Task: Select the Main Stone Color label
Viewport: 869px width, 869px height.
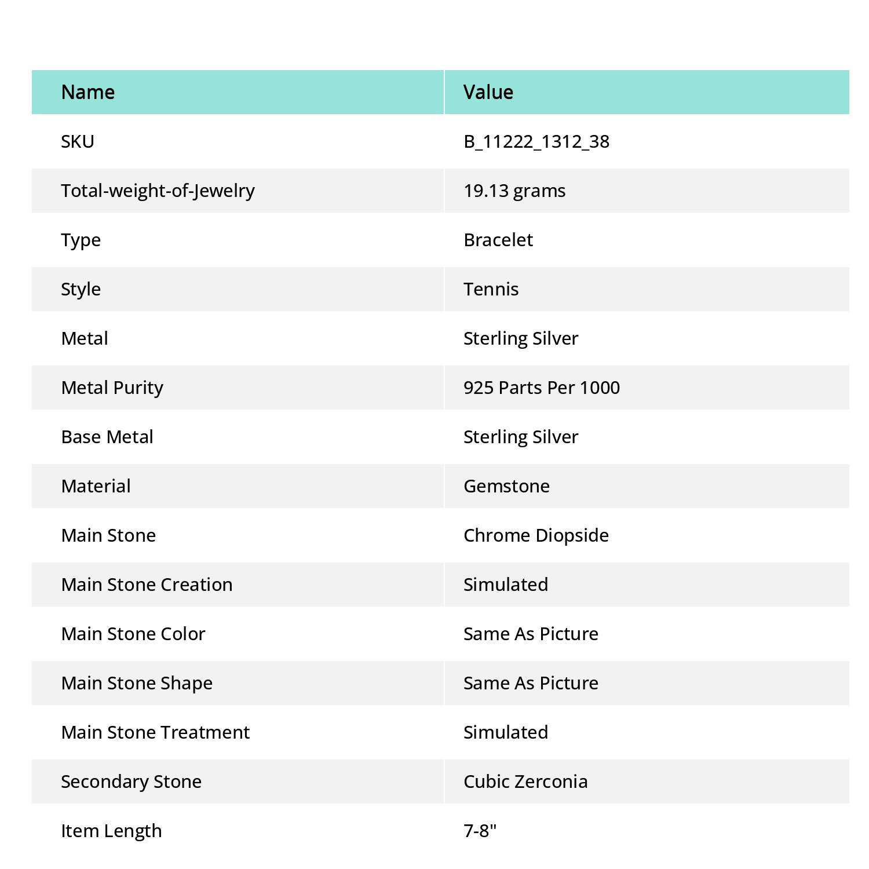Action: (133, 634)
